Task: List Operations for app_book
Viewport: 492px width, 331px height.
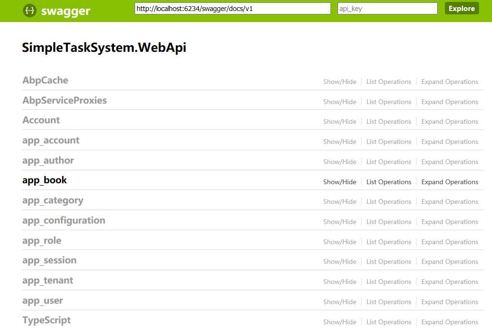Action: [389, 182]
